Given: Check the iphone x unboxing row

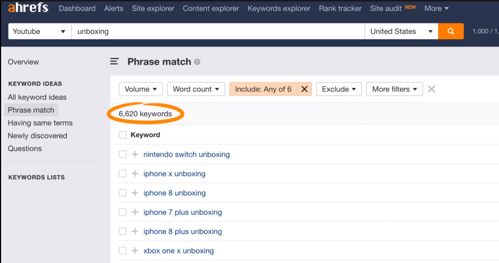Looking at the screenshot, I should point(123,174).
